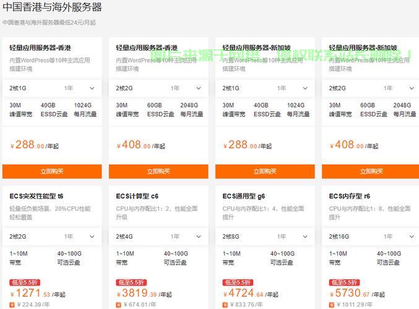
Task: Open the 轻量应用服务器-新加坡 title on the 2核1G card
Action: (x=256, y=48)
